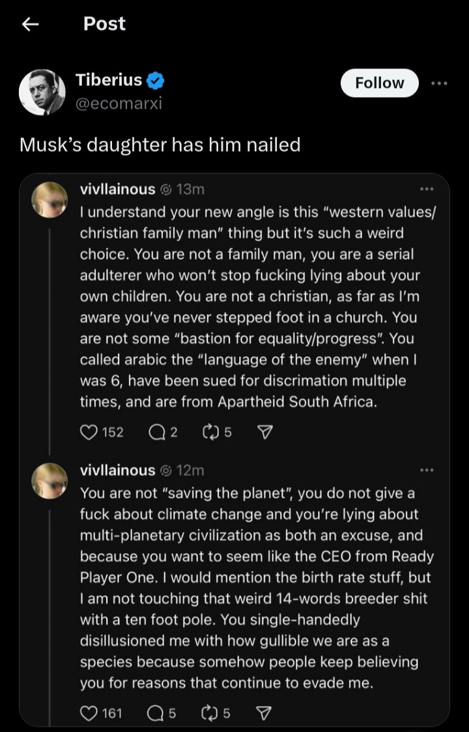Click the Post header title
Image resolution: width=469 pixels, height=732 pixels.
coord(104,24)
